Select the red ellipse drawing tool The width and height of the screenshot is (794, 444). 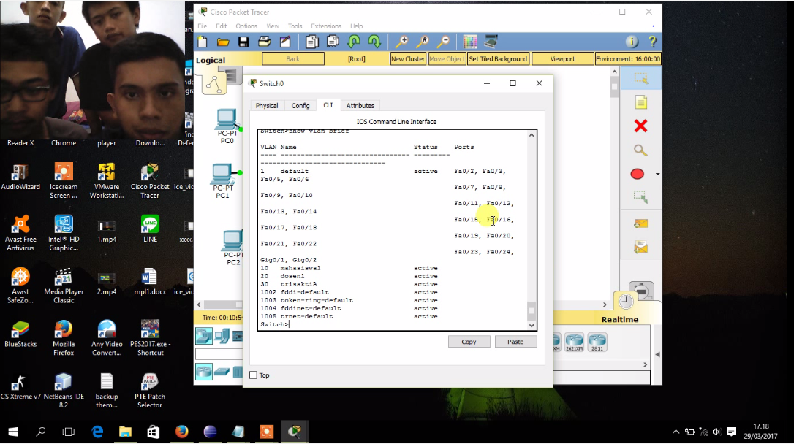point(638,174)
